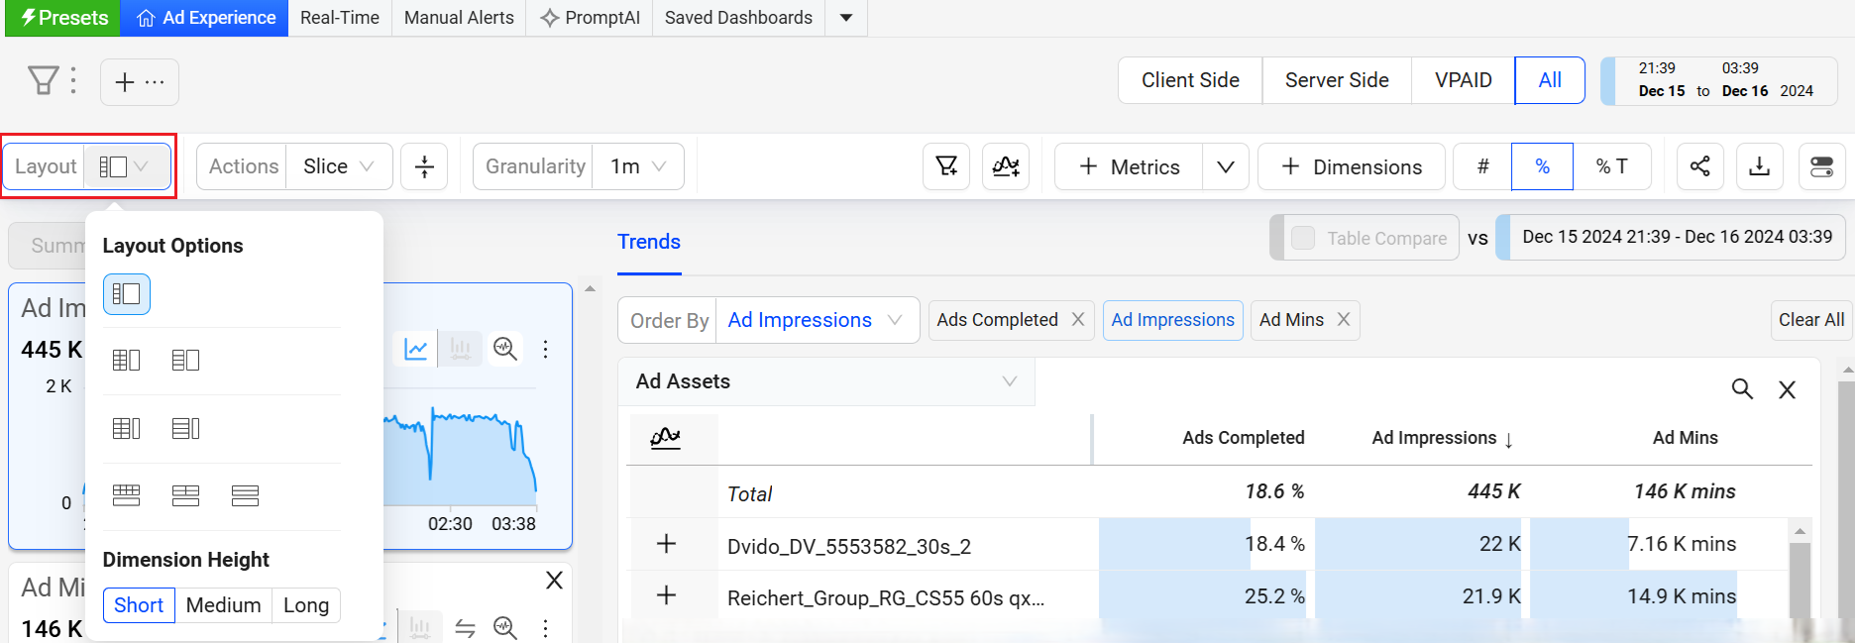The image size is (1855, 643).
Task: Click the Add Dimensions button
Action: tap(1351, 166)
